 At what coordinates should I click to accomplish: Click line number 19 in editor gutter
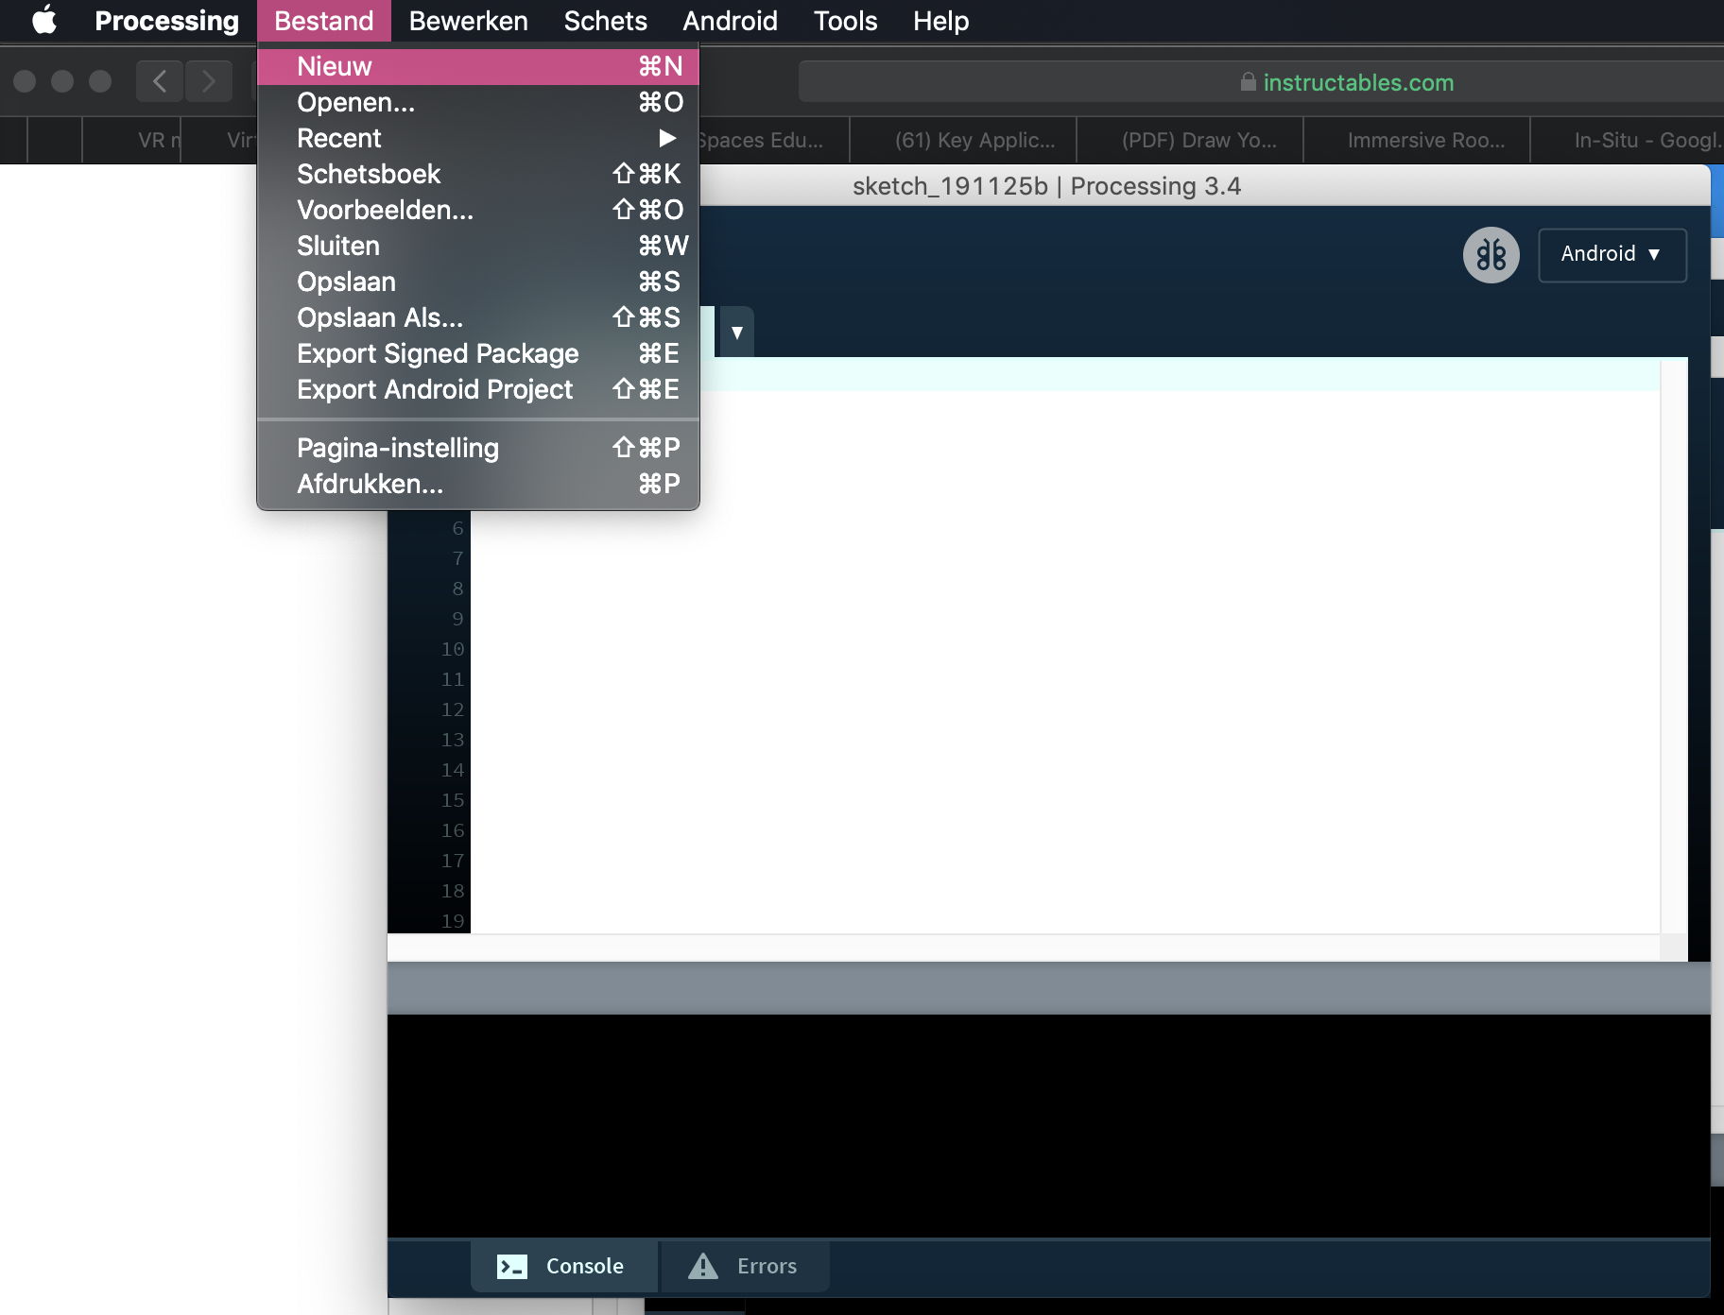coord(453,921)
